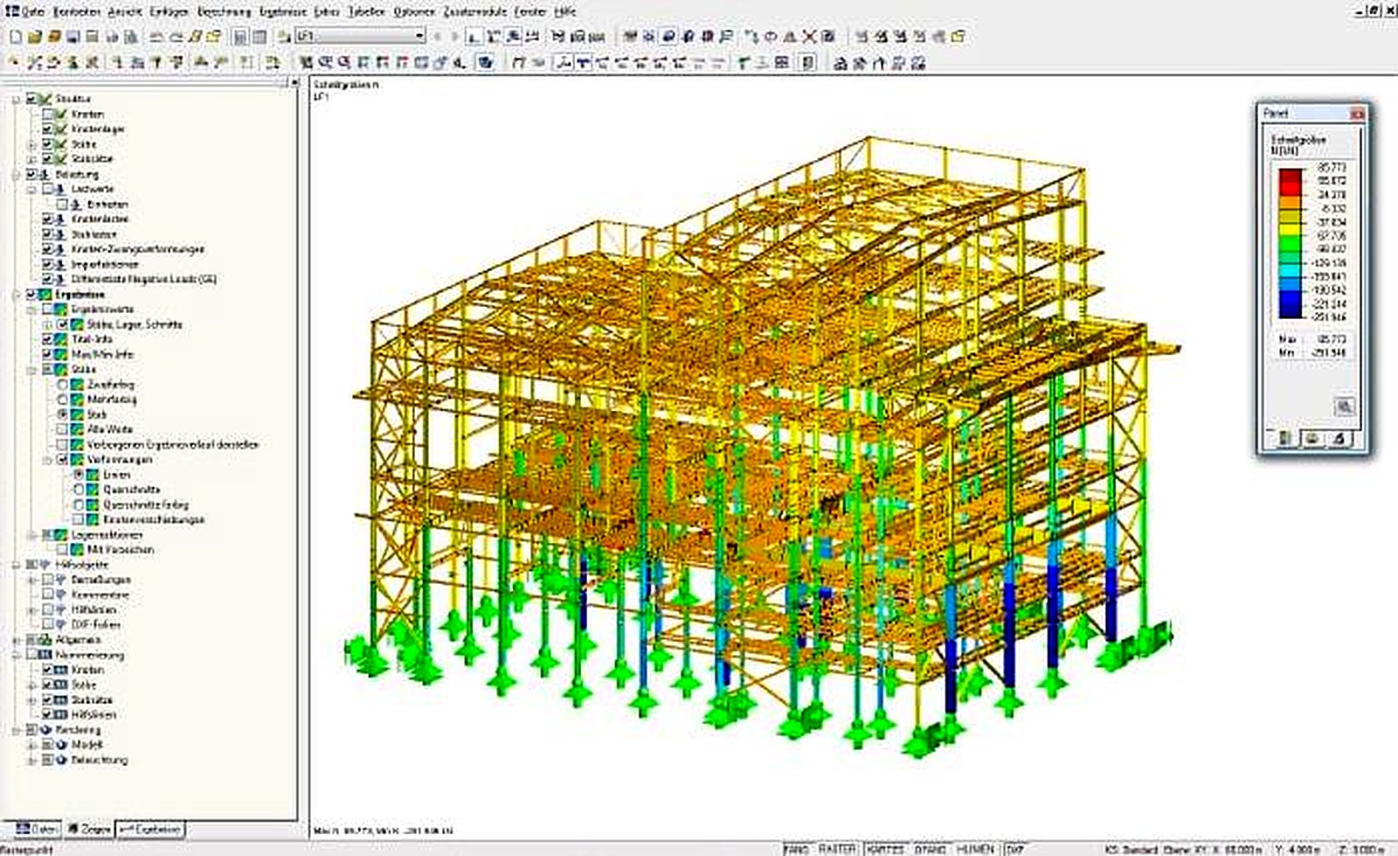This screenshot has width=1398, height=856.
Task: Click the rightmost icon at Panel bottom
Action: (x=1338, y=438)
